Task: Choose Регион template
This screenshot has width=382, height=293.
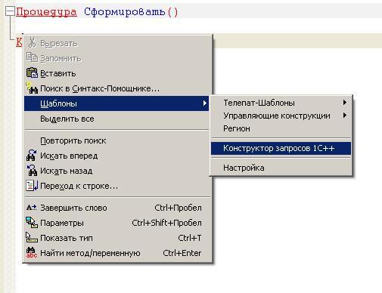Action: point(281,128)
